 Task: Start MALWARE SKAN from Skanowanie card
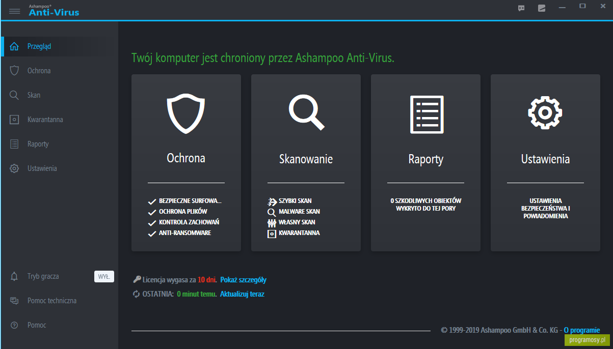click(299, 212)
